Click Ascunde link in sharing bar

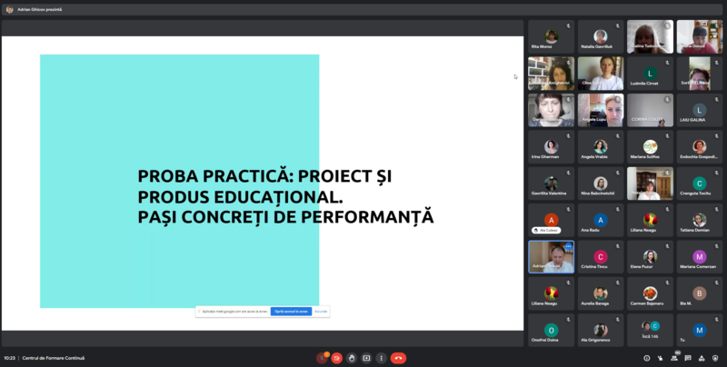[321, 311]
